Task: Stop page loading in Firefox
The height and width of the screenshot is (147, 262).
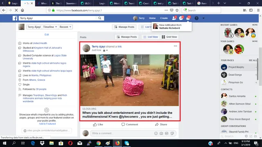Action: tap(16, 10)
